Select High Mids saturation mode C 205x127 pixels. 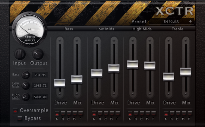[142, 113]
